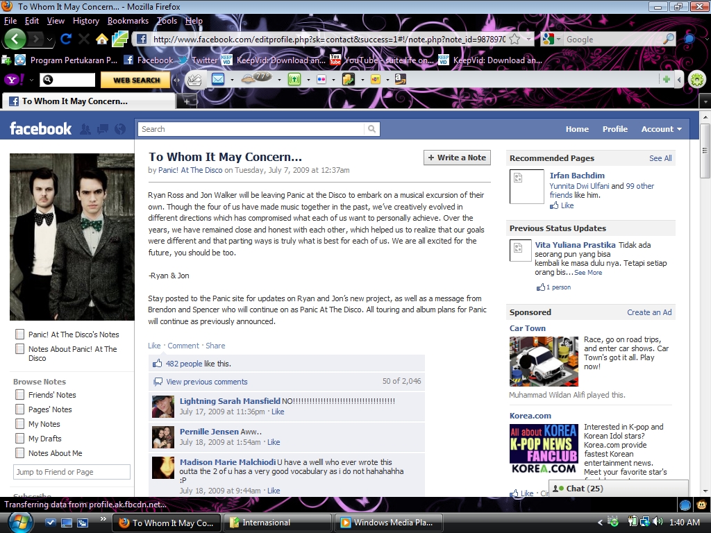Open the new tab plus button

click(187, 101)
